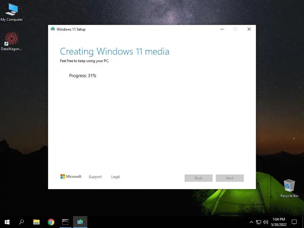
Task: Open the volume speaker tray icon
Action: [266, 222]
